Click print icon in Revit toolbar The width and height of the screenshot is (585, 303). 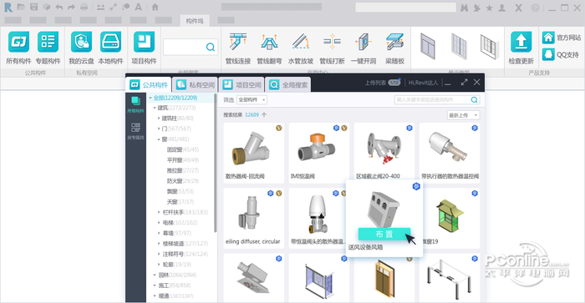[x=84, y=7]
